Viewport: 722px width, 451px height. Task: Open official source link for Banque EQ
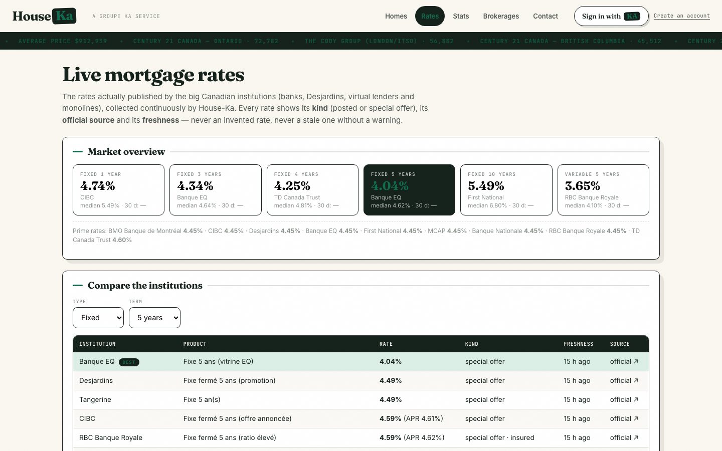624,361
